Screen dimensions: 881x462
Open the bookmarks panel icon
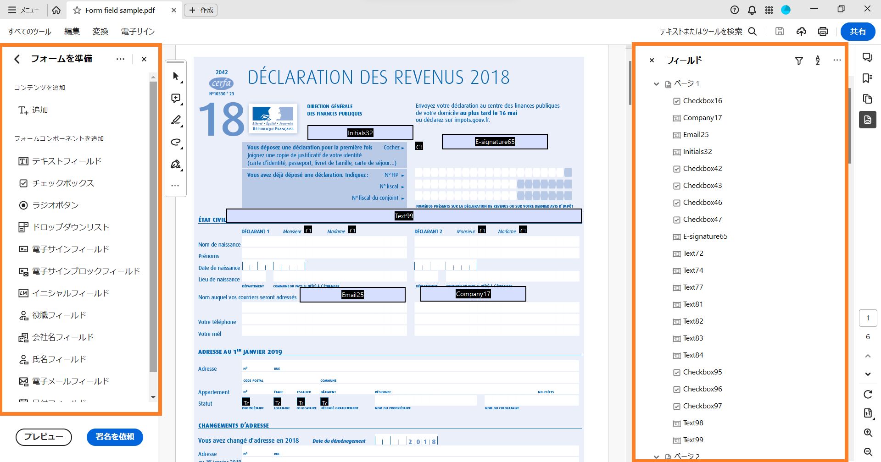point(867,78)
